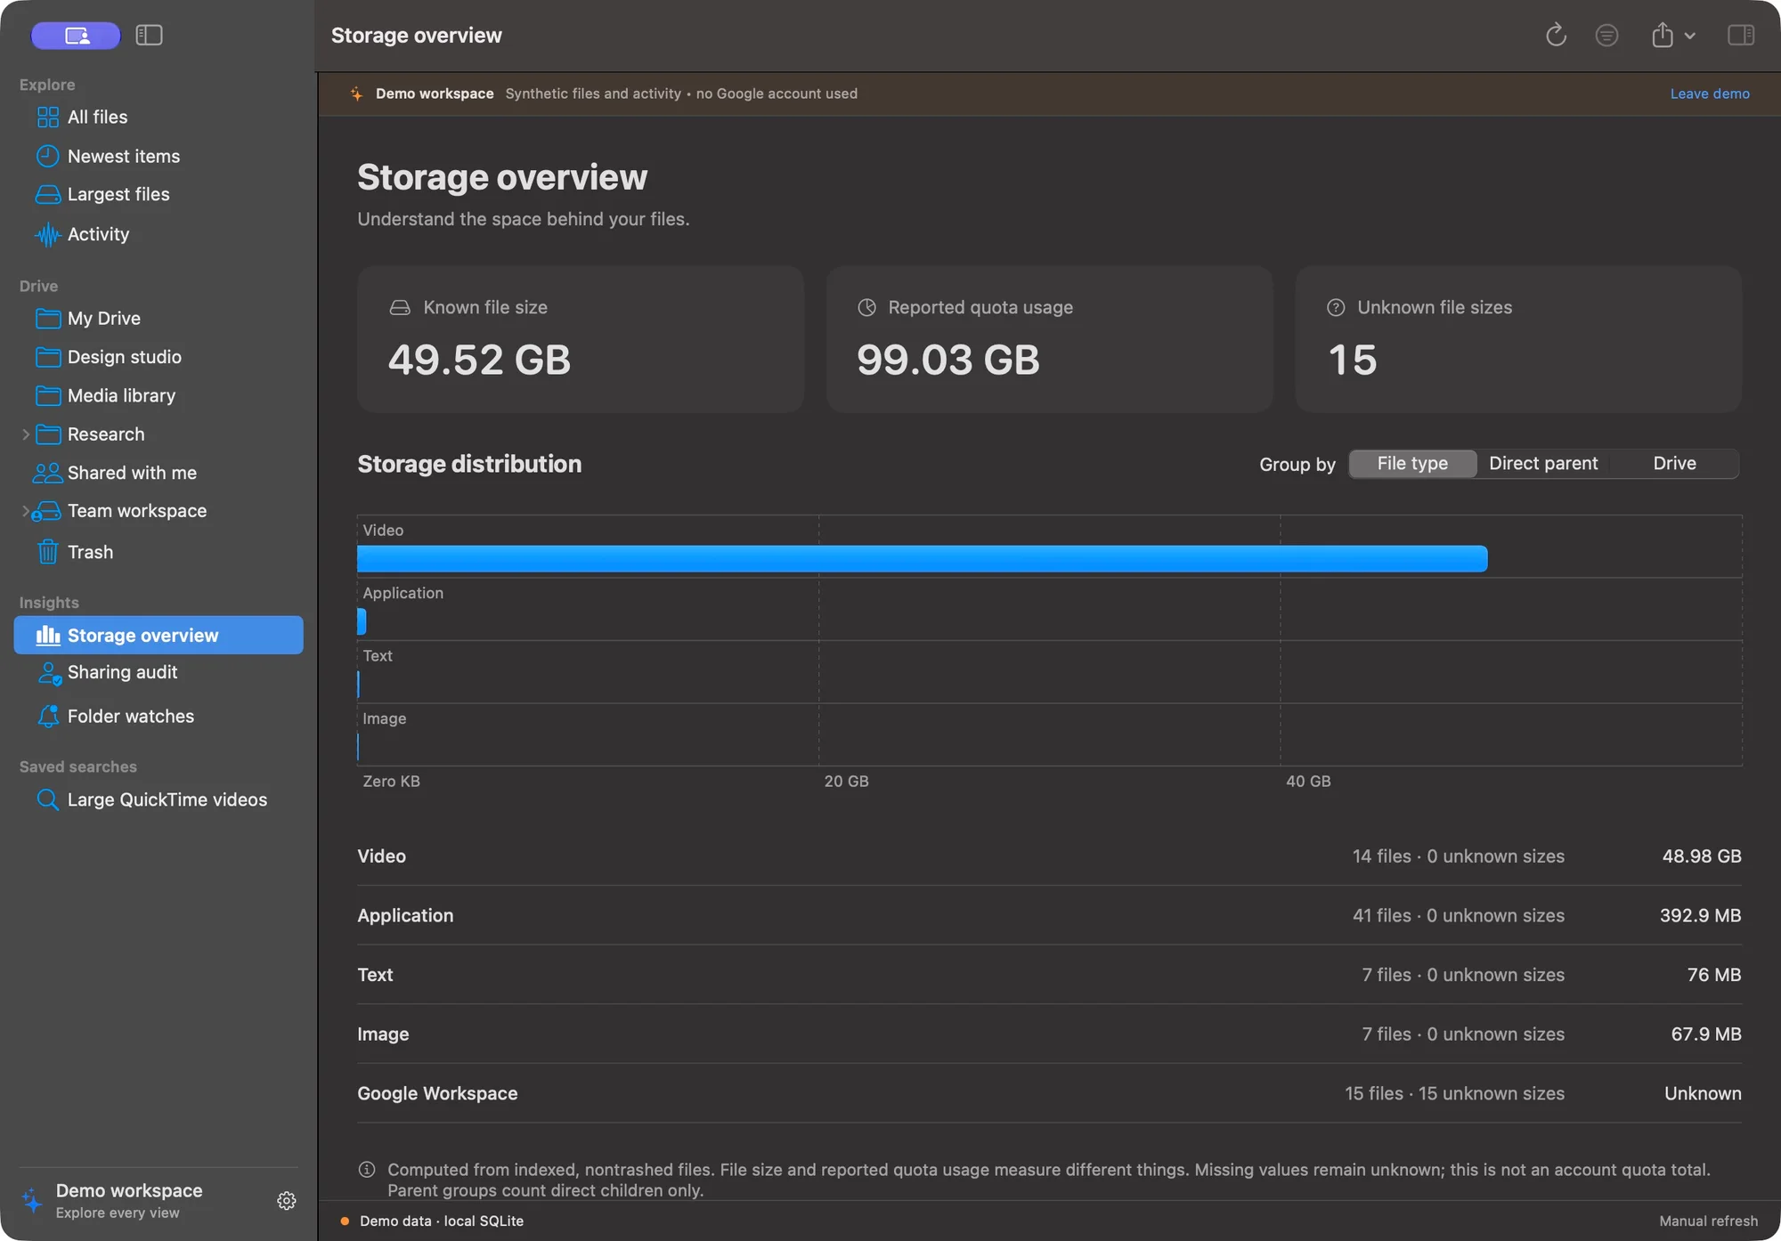The height and width of the screenshot is (1241, 1781).
Task: Open Largest files drive icon
Action: 48,194
